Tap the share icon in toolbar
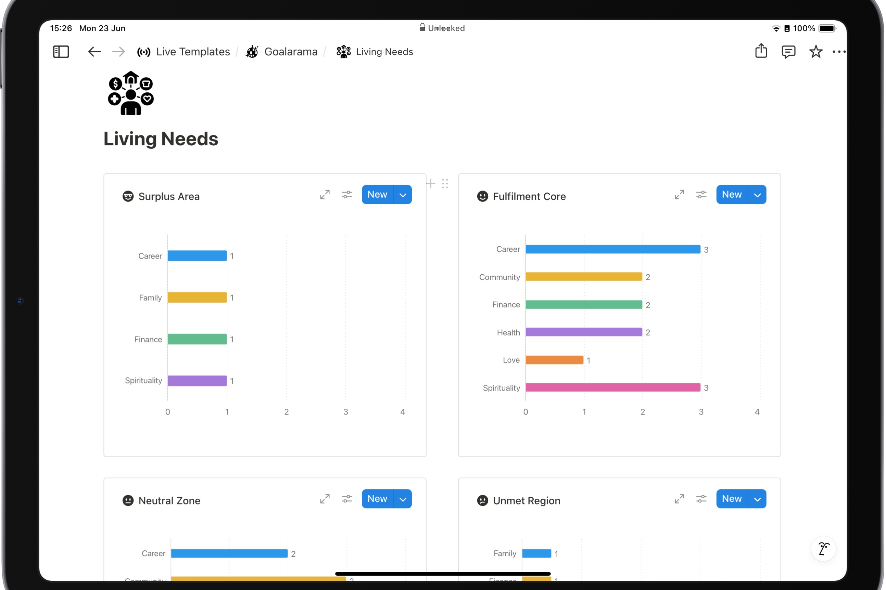Viewport: 886px width, 590px height. [761, 51]
